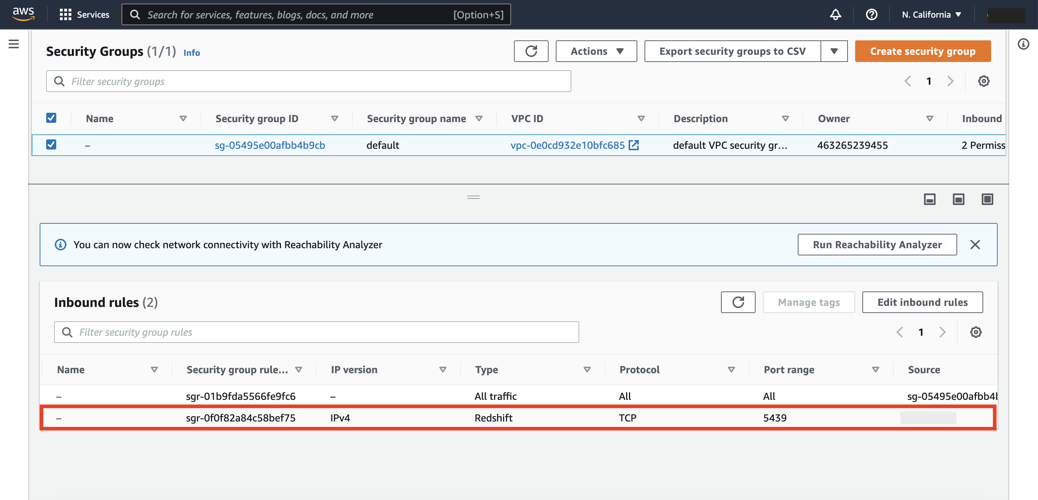The height and width of the screenshot is (500, 1038).
Task: Open security group sg-05495e00afbb4b9cb link
Action: (269, 145)
